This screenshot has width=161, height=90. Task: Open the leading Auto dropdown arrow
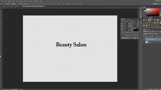[138, 24]
